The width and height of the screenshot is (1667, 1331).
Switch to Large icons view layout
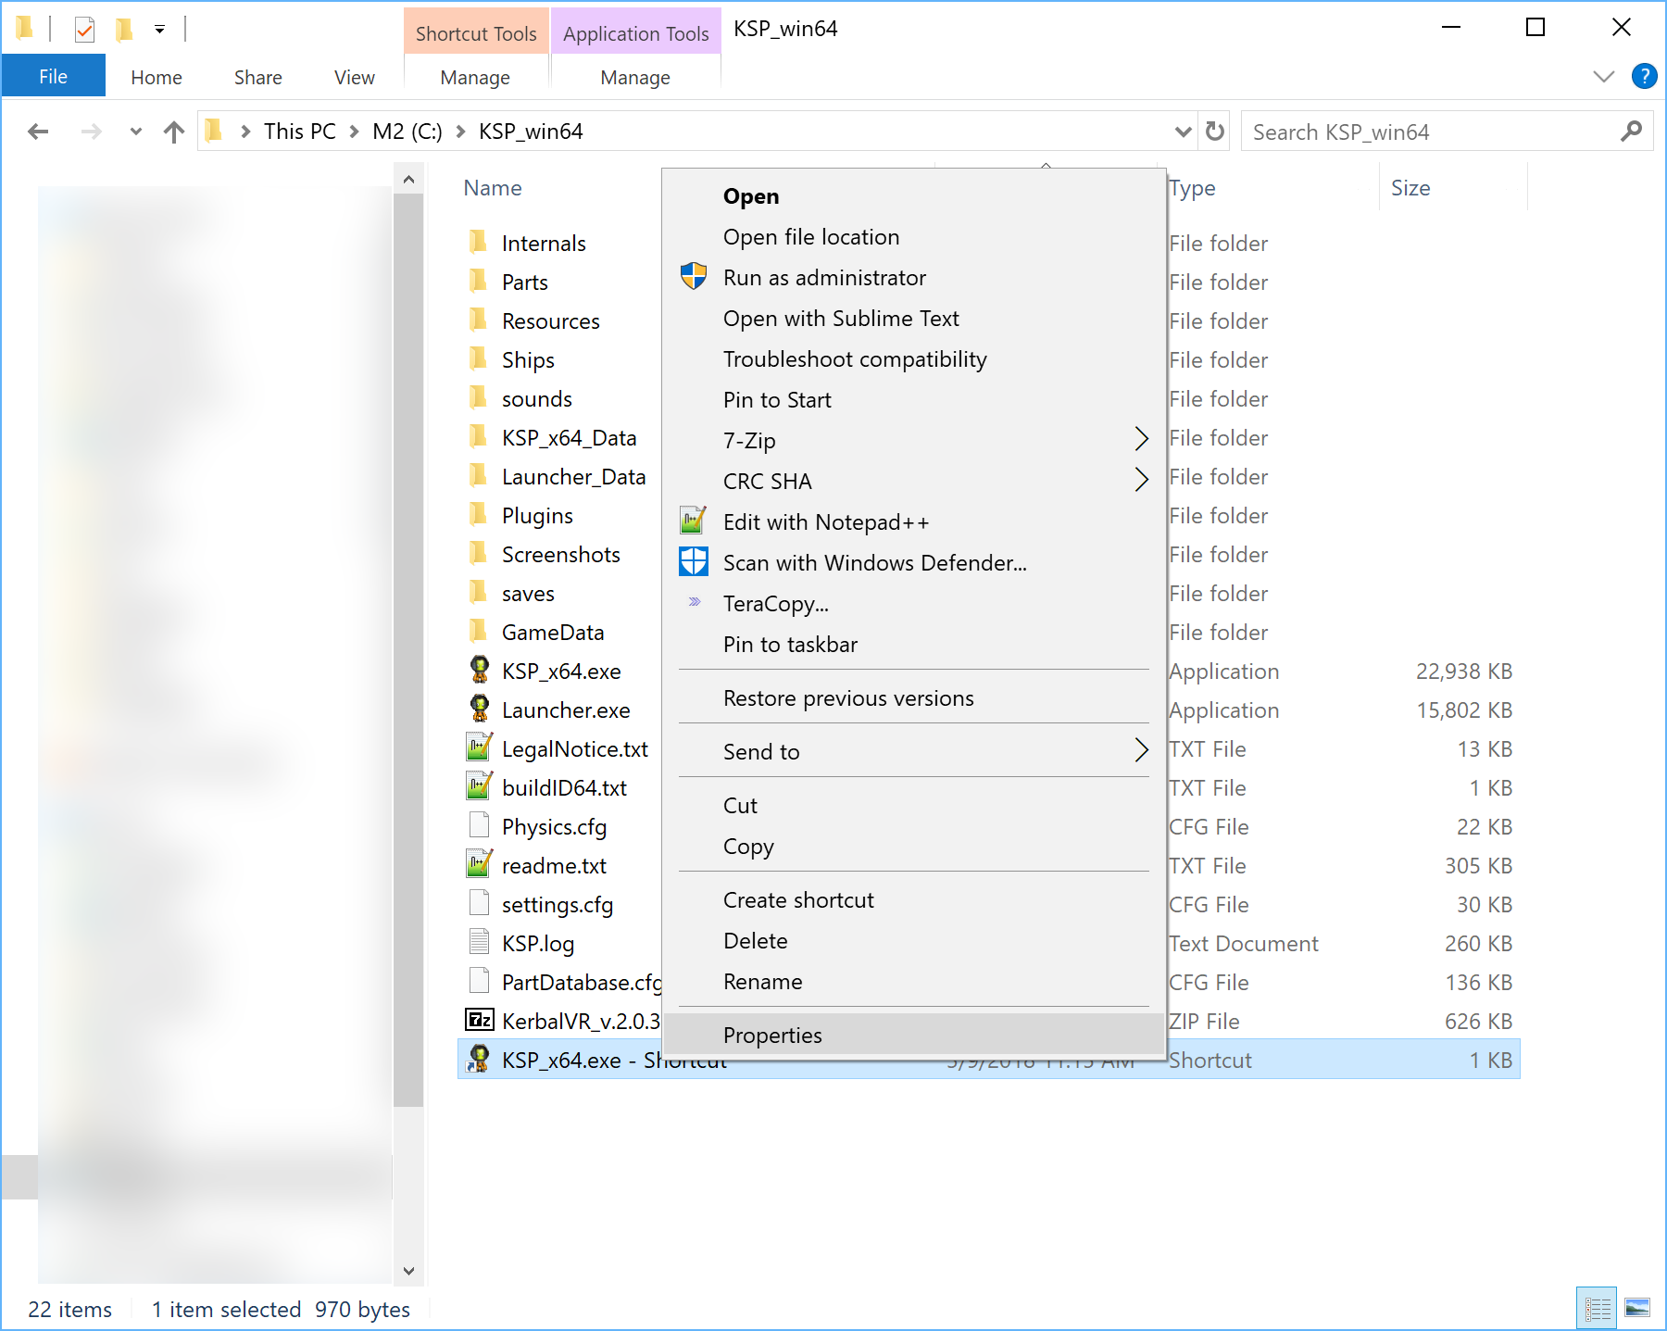[x=1637, y=1309]
